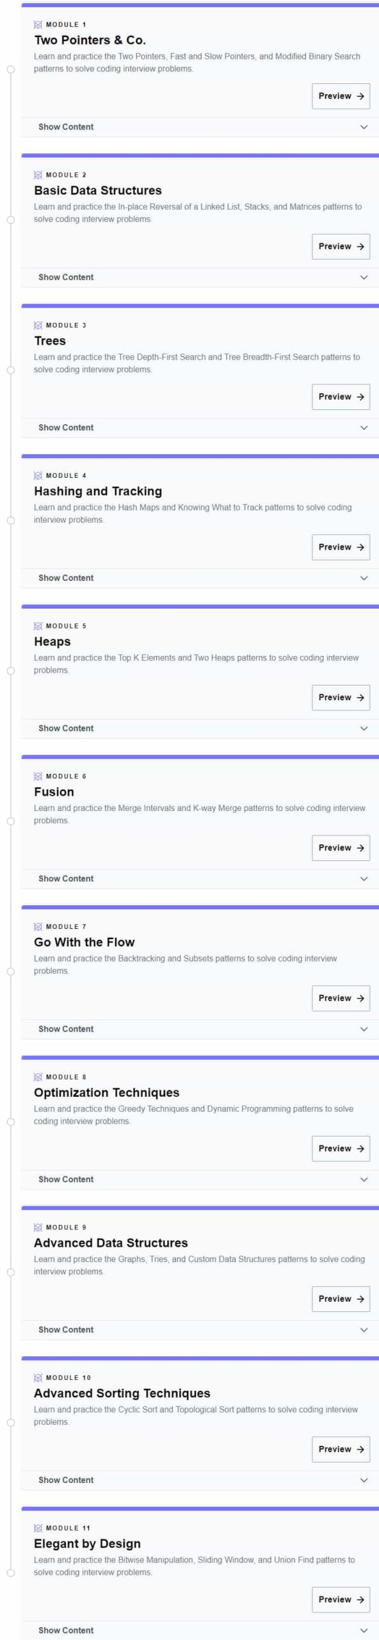Preview the Elegant by Design module

point(341,1600)
